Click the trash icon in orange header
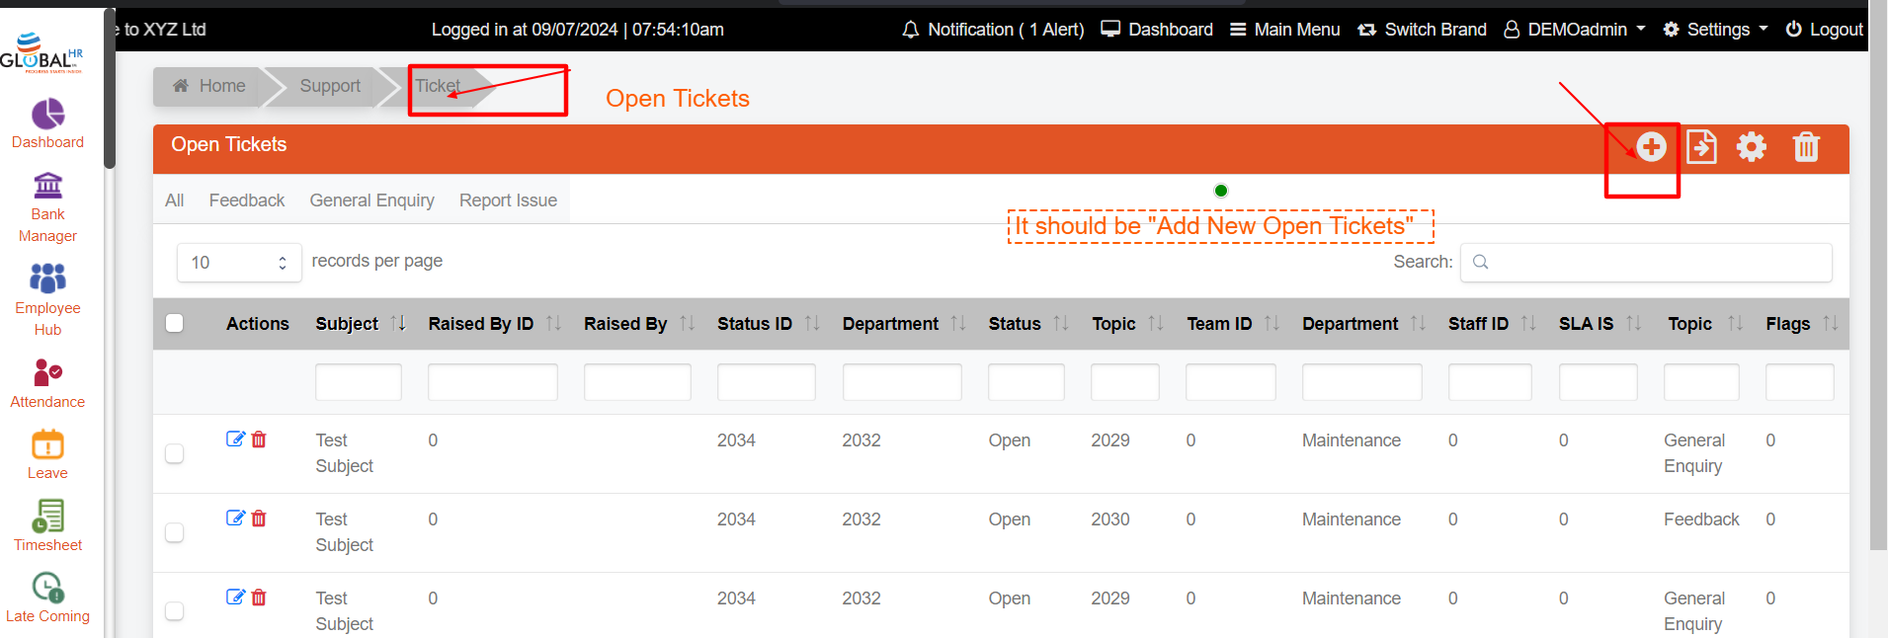This screenshot has height=638, width=1888. click(1805, 147)
